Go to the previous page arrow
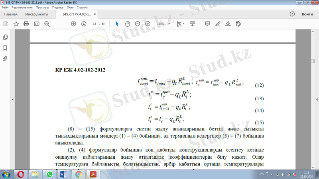319x179 pixels. pos(73,24)
